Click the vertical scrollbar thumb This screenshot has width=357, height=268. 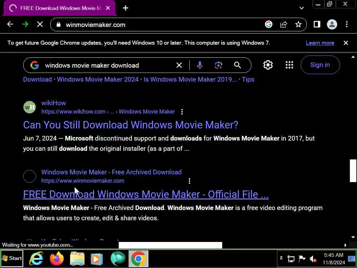353,171
